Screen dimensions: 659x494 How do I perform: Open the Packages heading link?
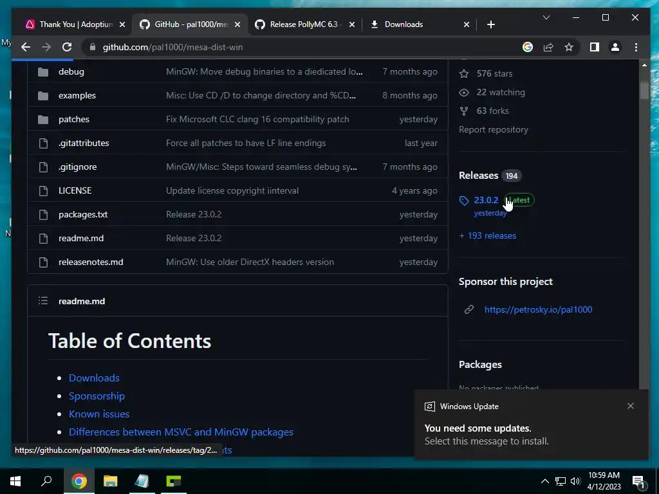tap(480, 365)
